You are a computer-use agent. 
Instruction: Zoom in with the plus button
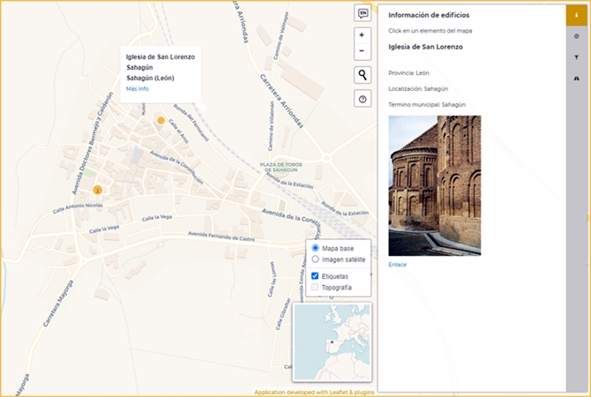tap(362, 35)
